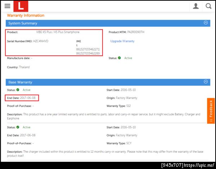Image resolution: width=216 pixels, height=169 pixels.
Task: Click the one year limited warranty description
Action: [104, 116]
